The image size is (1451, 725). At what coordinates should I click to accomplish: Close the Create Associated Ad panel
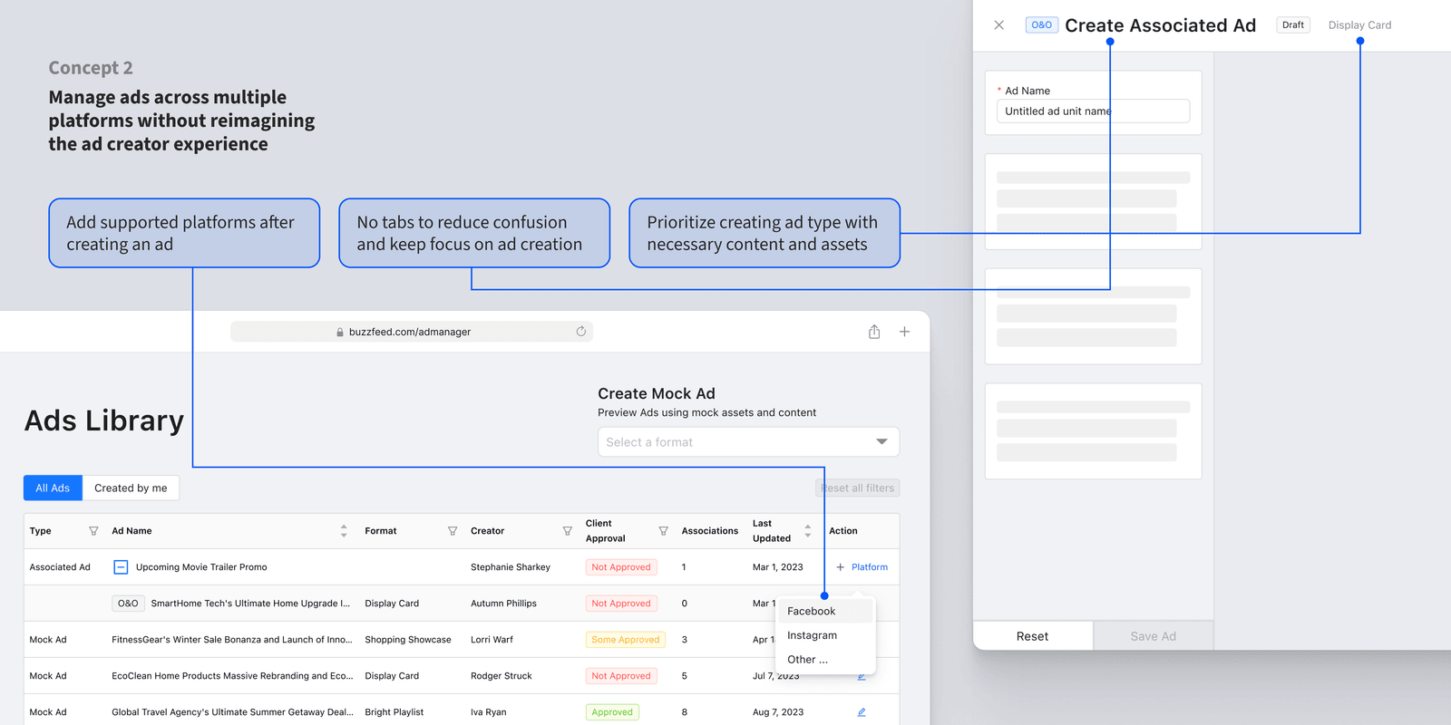click(x=998, y=25)
